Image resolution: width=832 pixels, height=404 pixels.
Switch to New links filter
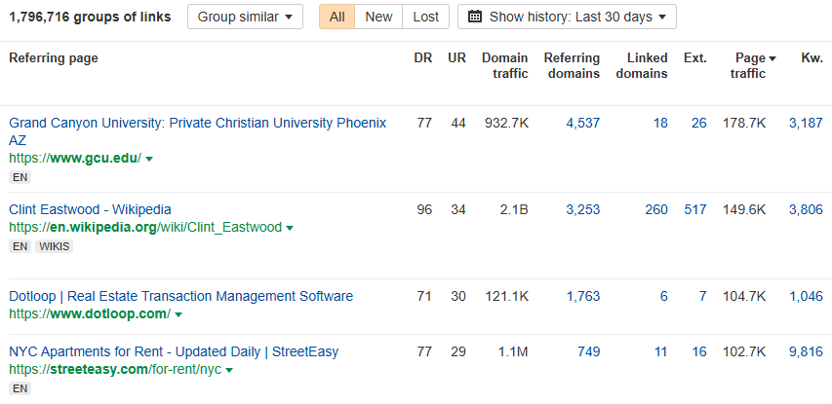pos(378,17)
